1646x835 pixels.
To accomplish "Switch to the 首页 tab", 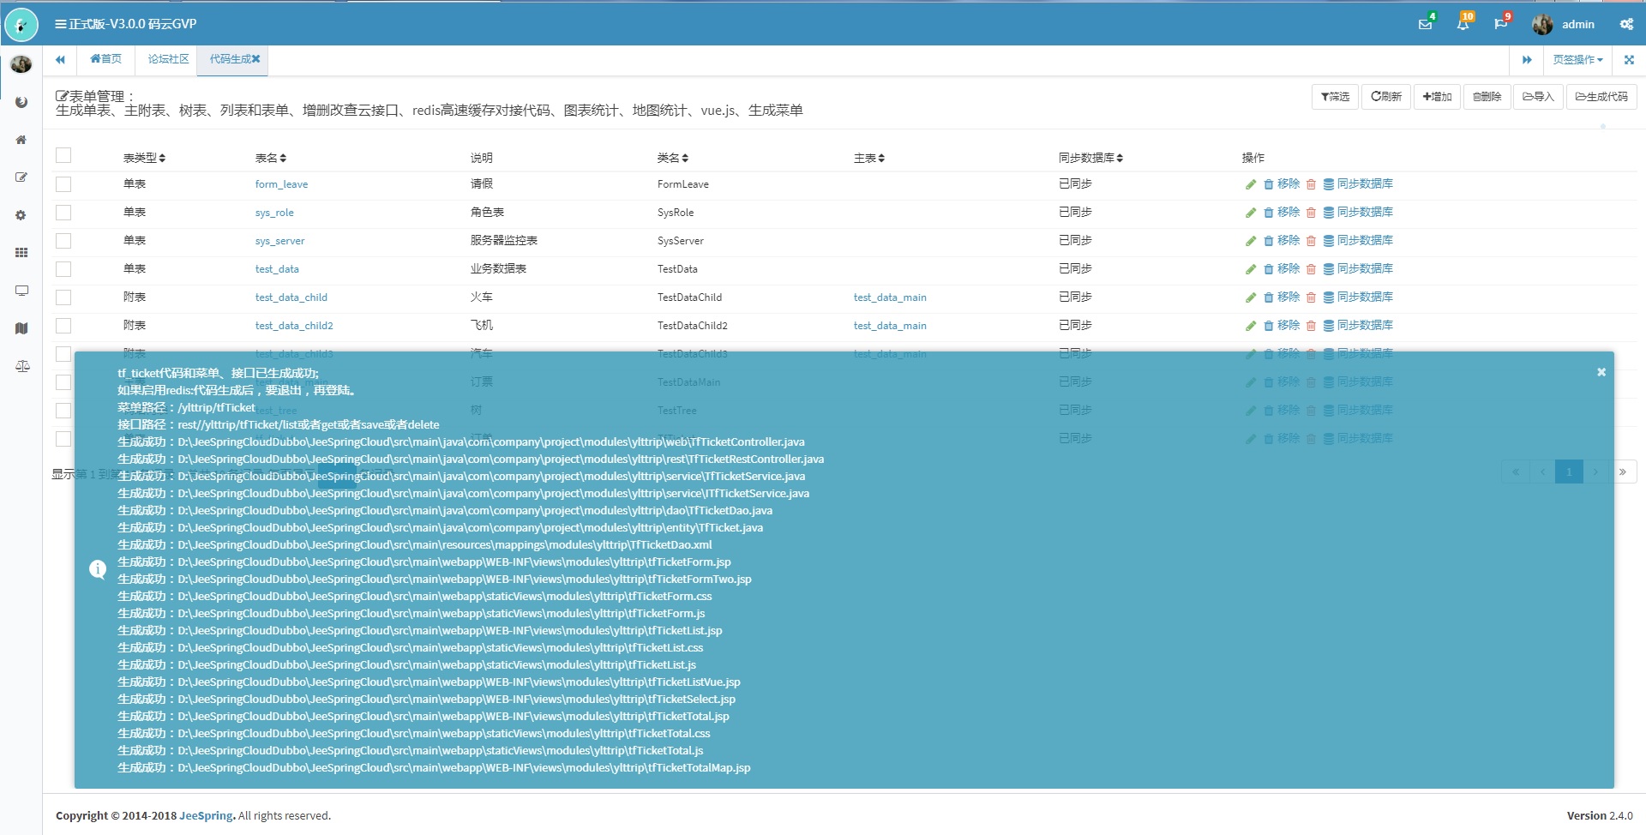I will [x=106, y=59].
